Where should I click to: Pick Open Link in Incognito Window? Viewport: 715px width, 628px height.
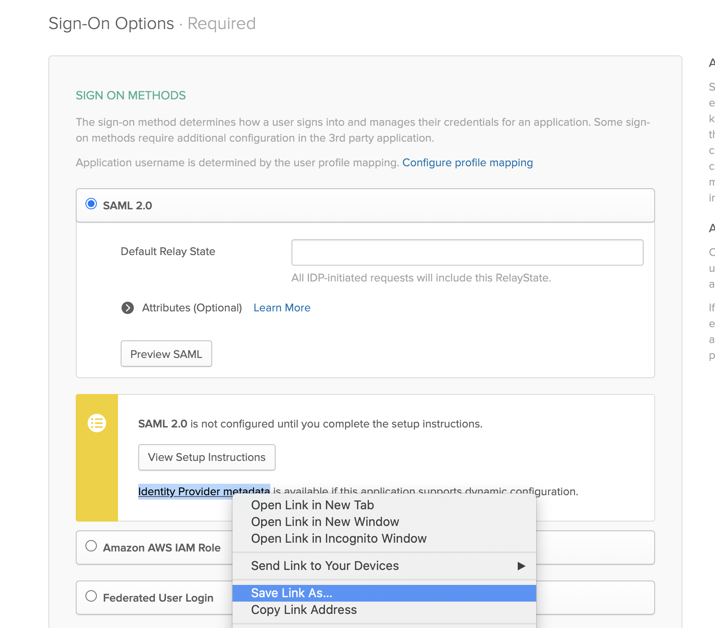339,539
